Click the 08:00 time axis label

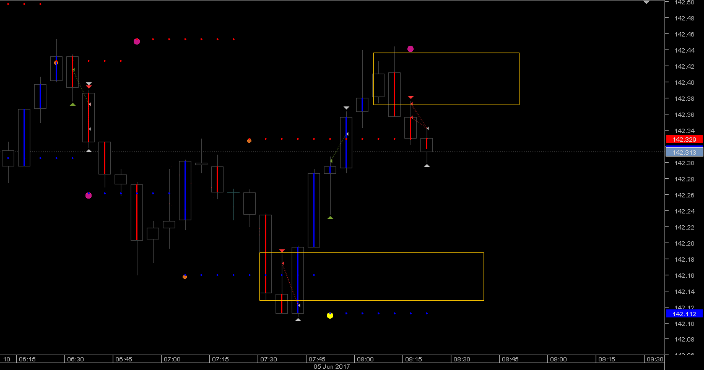coord(367,358)
